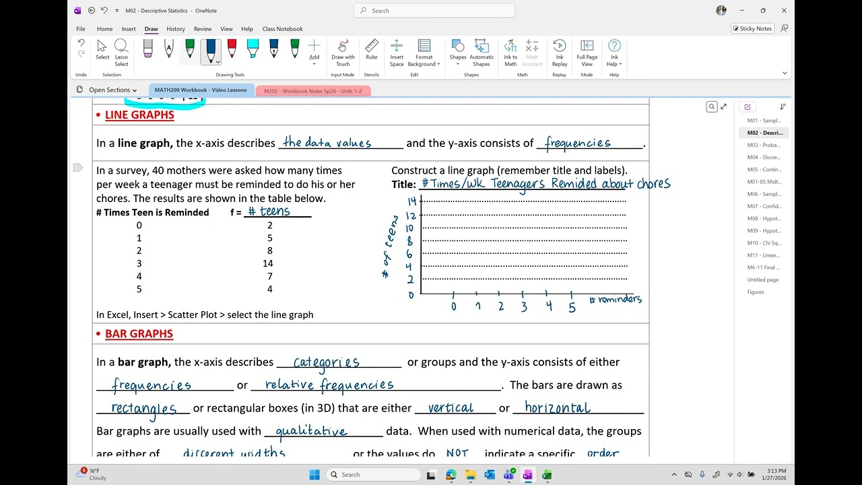Image resolution: width=862 pixels, height=485 pixels.
Task: Switch to the Home ribbon tab
Action: point(104,29)
